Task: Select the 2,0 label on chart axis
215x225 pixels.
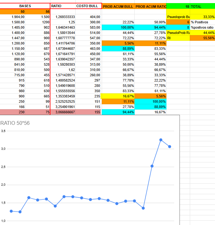Action: point(3,185)
